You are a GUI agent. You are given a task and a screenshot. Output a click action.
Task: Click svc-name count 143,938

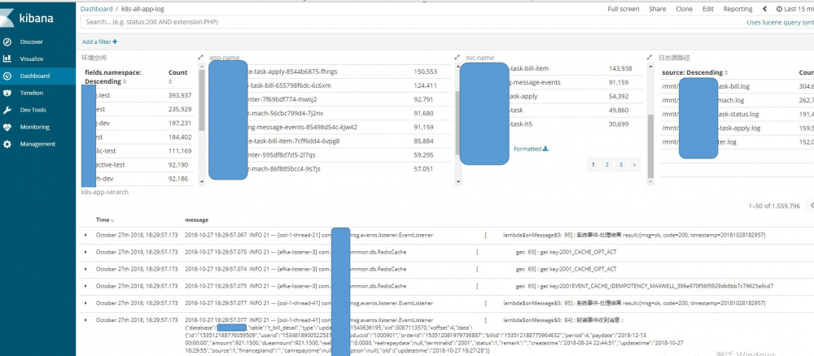click(x=619, y=68)
